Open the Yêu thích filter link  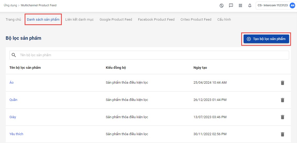point(16,134)
